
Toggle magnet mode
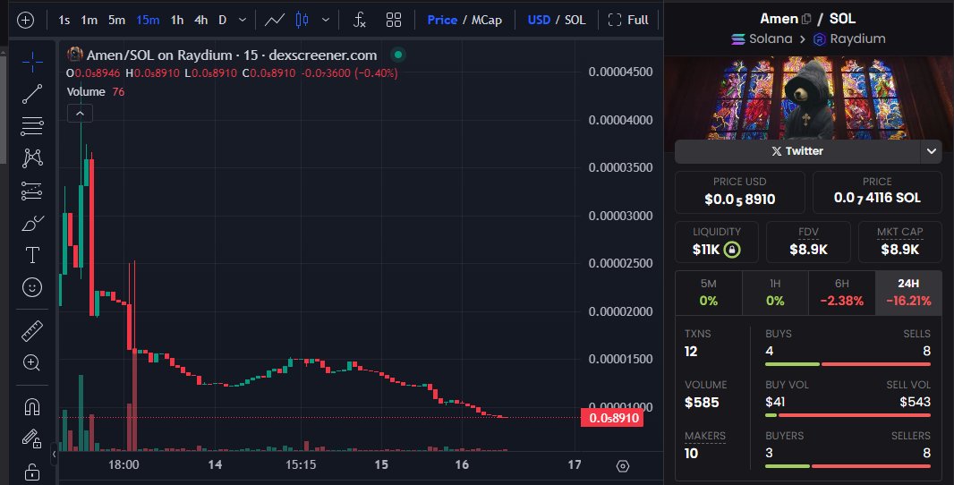coord(32,406)
